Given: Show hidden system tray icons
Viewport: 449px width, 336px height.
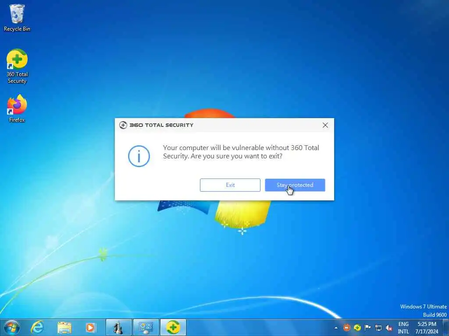Looking at the screenshot, I should click(336, 328).
